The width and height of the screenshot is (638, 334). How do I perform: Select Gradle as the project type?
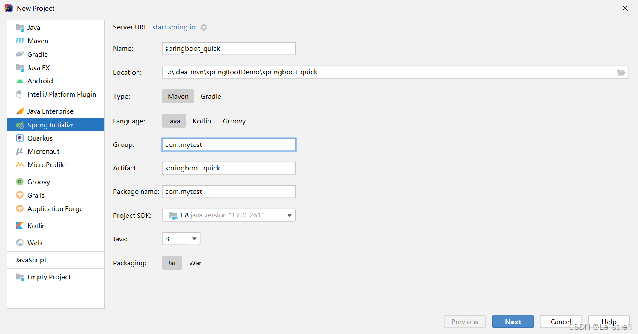211,96
